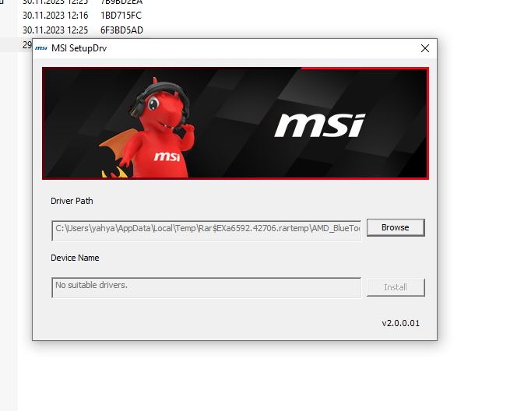Select the Driver Path input field
This screenshot has height=411, width=510.
click(206, 231)
